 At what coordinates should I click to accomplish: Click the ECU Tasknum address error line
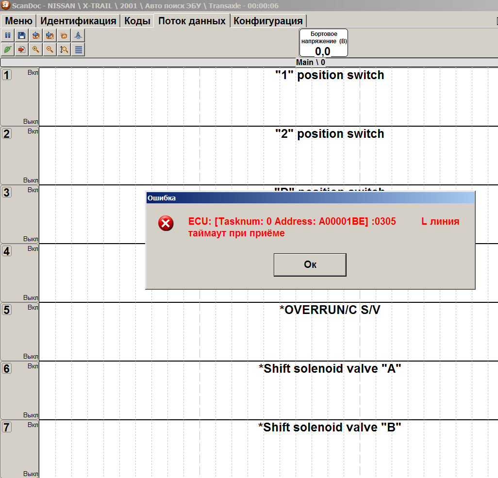pos(292,221)
